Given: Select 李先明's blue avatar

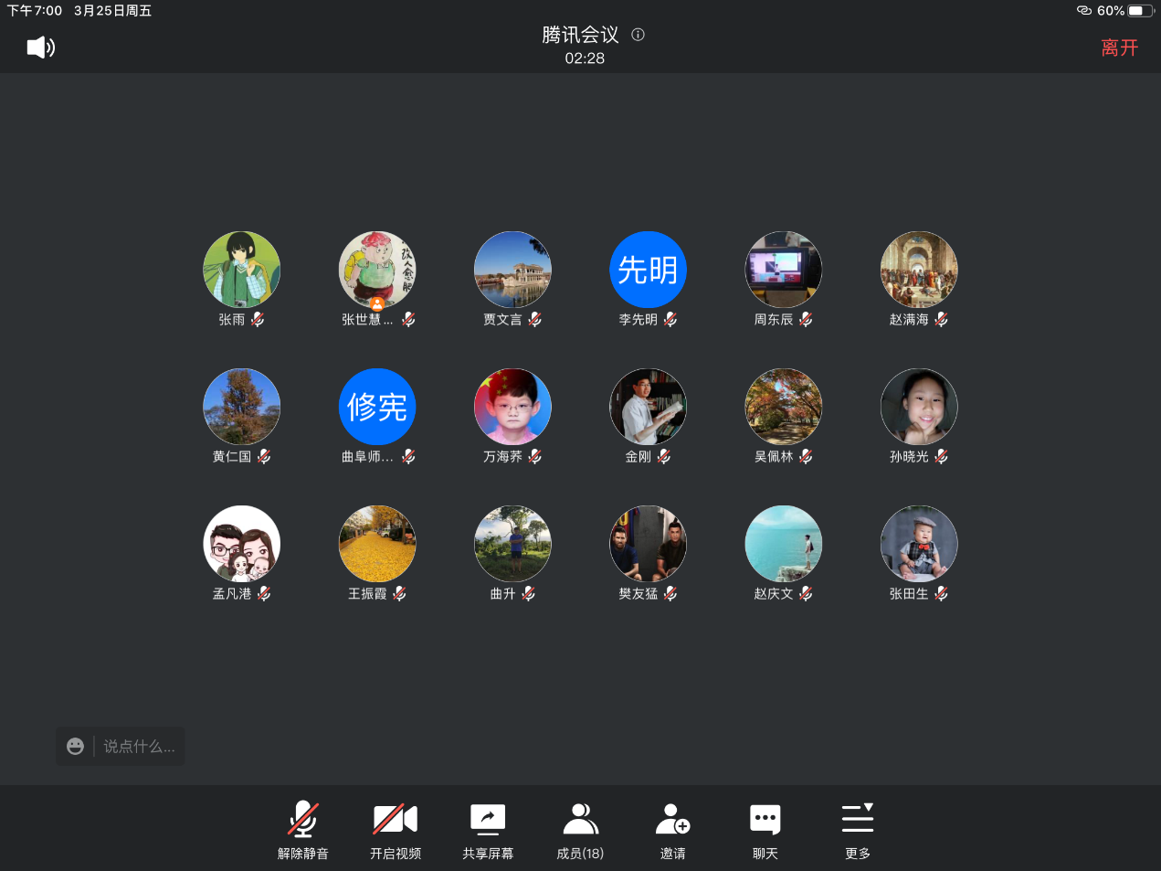Looking at the screenshot, I should click(648, 270).
